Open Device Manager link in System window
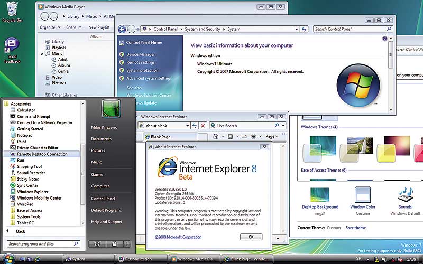 coord(141,54)
